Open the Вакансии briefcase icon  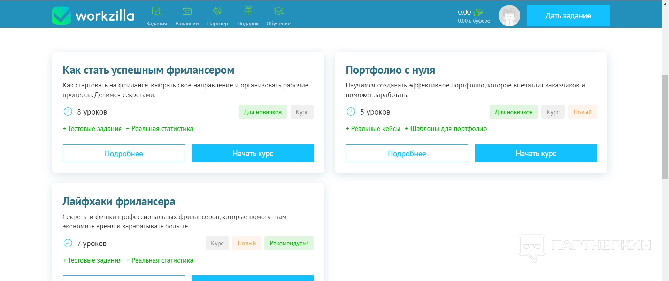pyautogui.click(x=187, y=11)
